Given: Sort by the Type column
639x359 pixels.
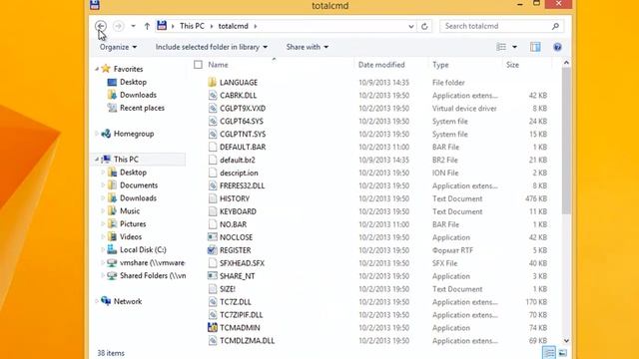Looking at the screenshot, I should [440, 65].
